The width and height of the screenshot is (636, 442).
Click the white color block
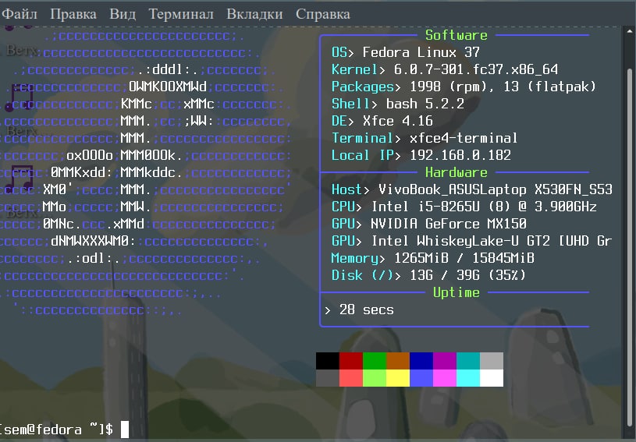(492, 378)
